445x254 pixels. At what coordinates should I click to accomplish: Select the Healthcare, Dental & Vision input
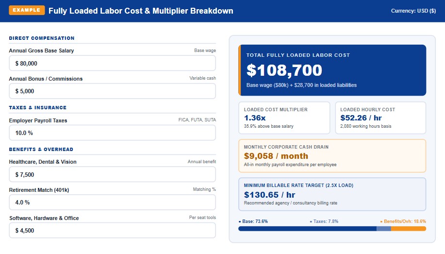click(113, 174)
